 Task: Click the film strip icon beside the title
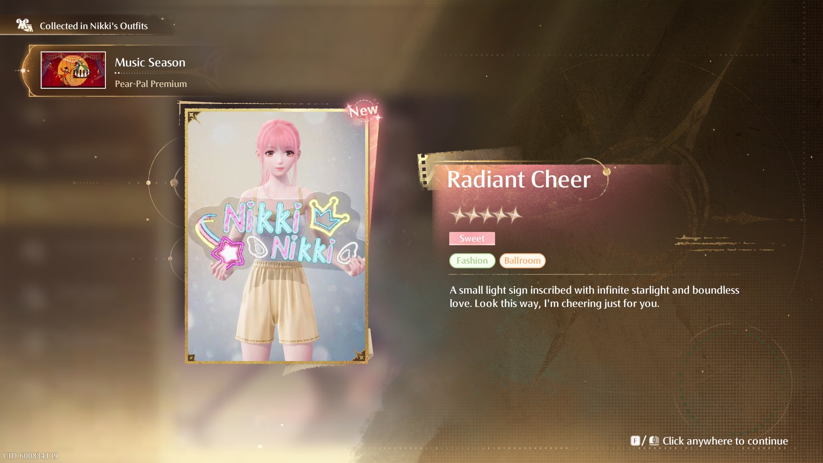click(x=424, y=171)
